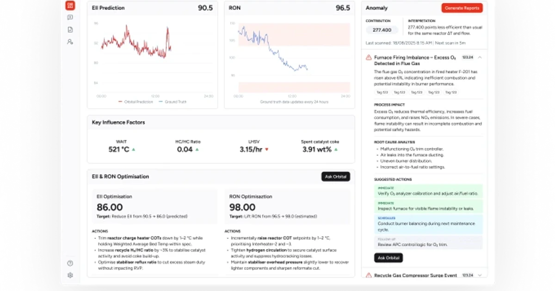555x291 pixels.
Task: Click Ask Orbital button in the Anomaly panel
Action: pos(388,258)
